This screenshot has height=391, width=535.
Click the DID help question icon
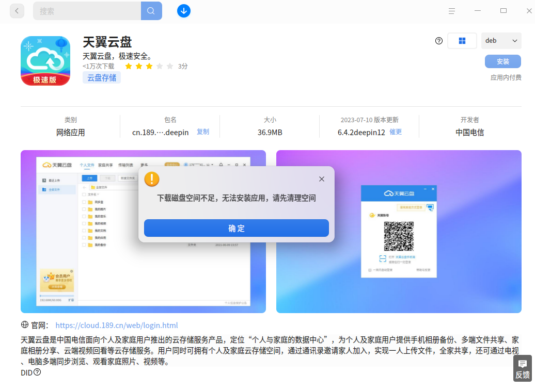37,372
